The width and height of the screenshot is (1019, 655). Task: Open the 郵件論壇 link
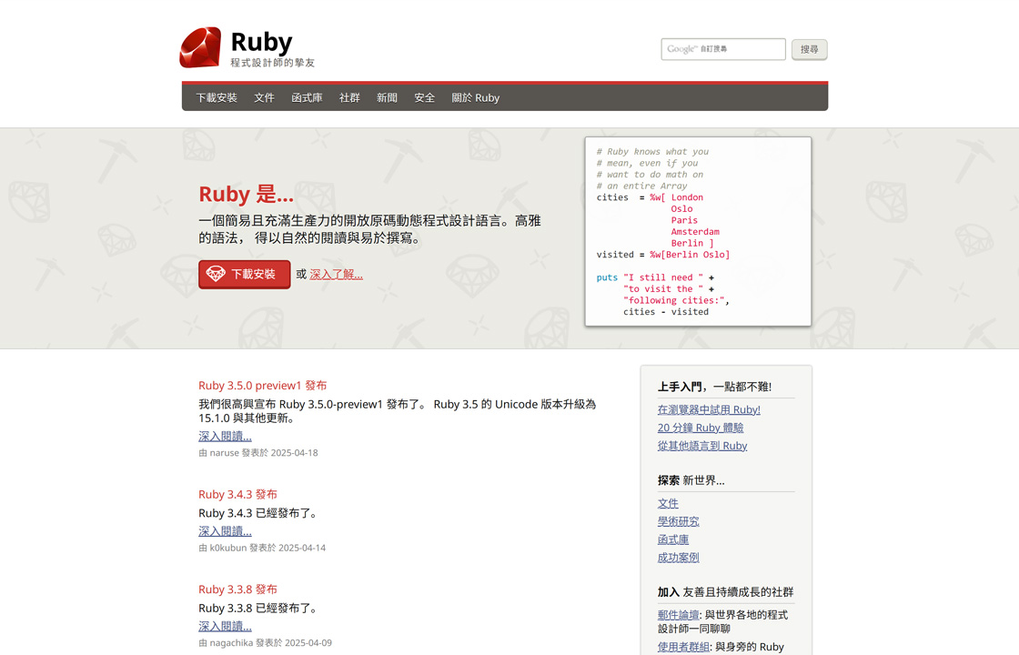679,615
